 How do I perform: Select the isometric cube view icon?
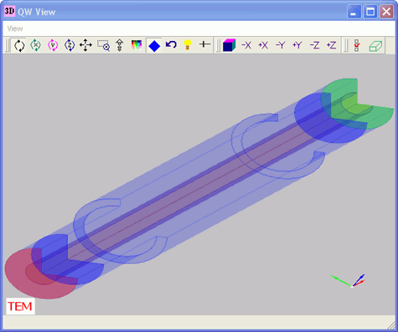[230, 45]
